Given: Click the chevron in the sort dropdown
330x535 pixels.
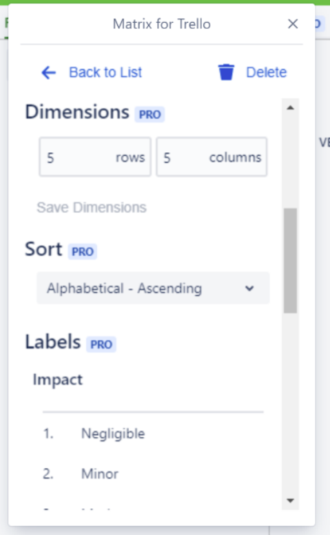Looking at the screenshot, I should click(249, 289).
